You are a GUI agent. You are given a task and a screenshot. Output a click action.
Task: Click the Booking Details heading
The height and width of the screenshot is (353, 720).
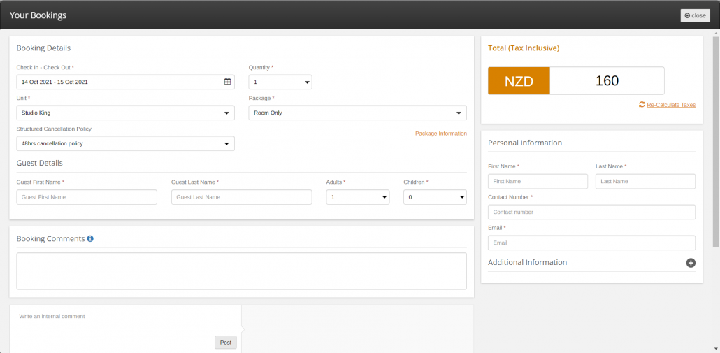tap(43, 48)
